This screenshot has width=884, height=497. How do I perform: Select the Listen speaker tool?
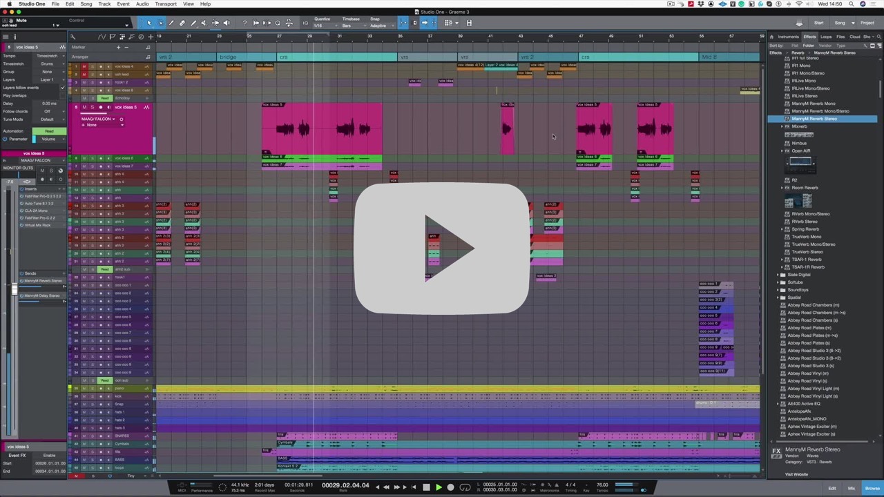(x=226, y=23)
